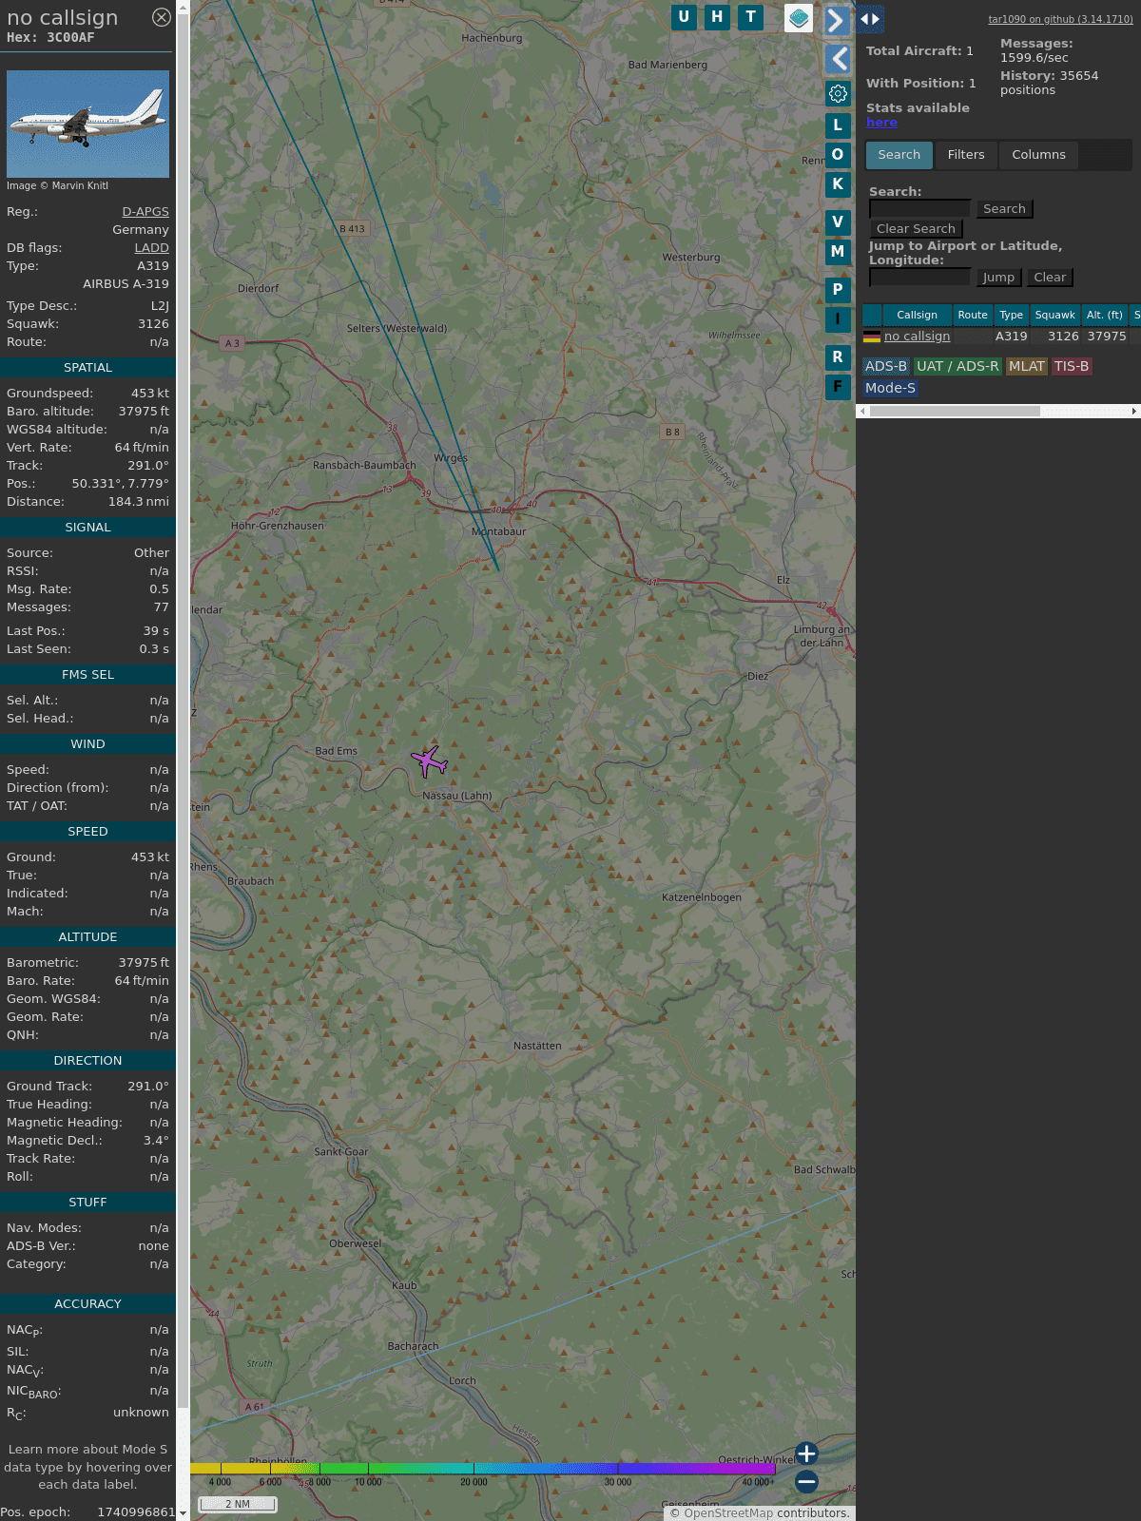Toggle the U map button
The image size is (1141, 1521).
pos(684,17)
